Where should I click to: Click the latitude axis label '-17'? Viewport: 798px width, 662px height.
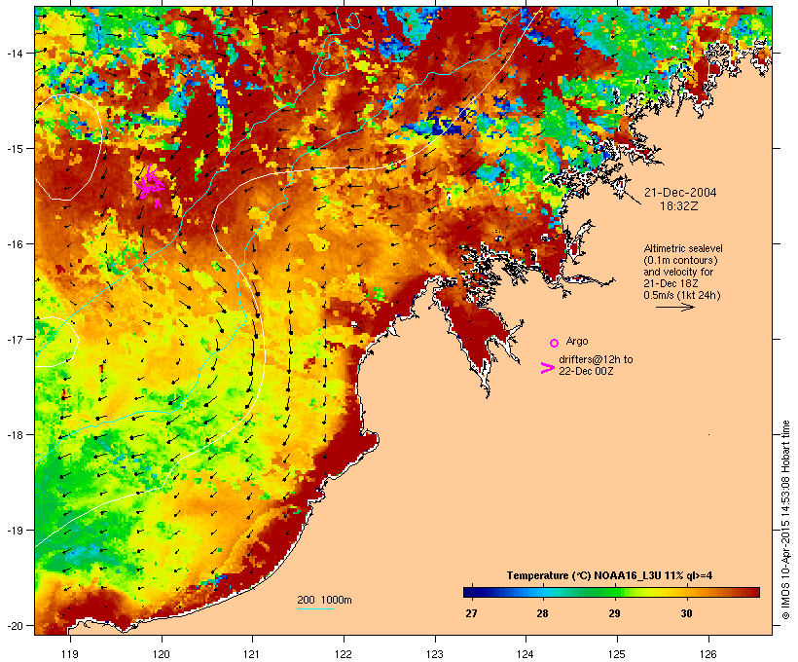click(14, 339)
